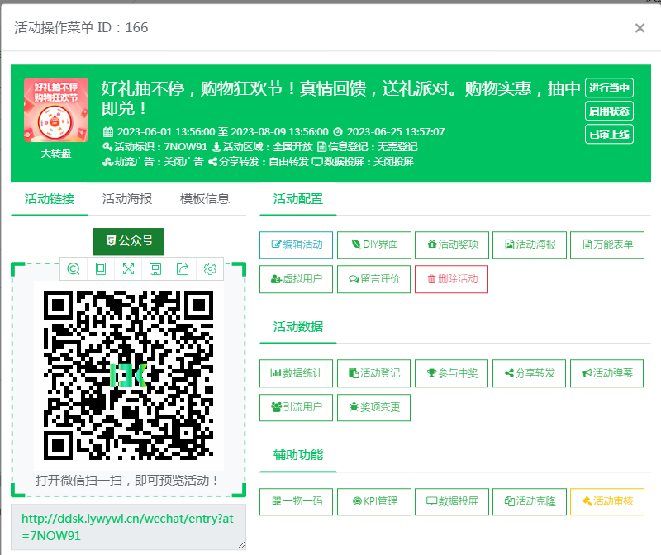
Task: Switch to the 活动海报 tab
Action: (127, 199)
